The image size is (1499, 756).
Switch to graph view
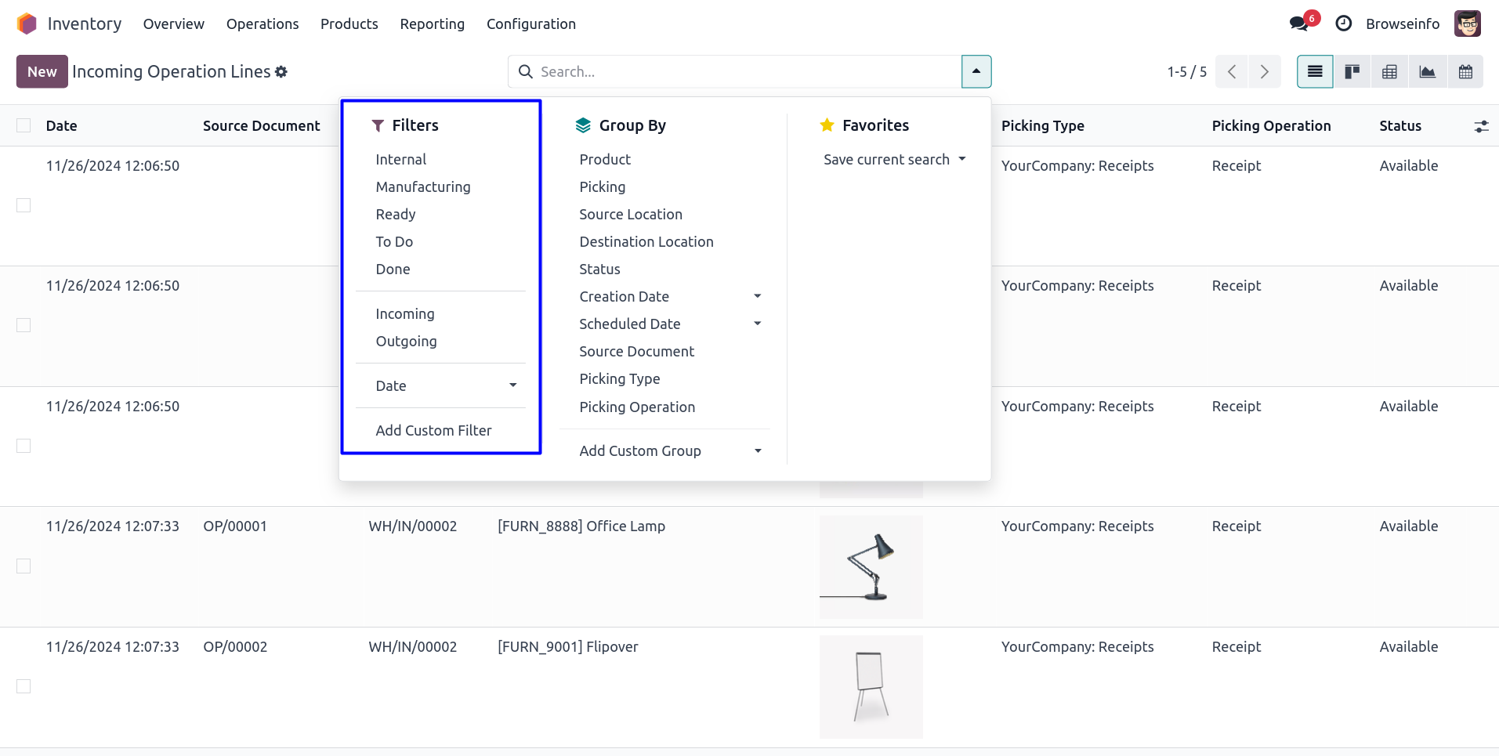(1427, 72)
